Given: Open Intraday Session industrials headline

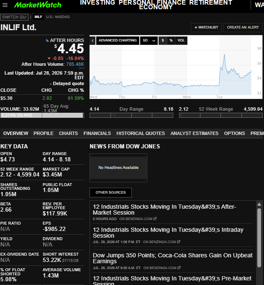Looking at the screenshot, I should pos(168,233).
